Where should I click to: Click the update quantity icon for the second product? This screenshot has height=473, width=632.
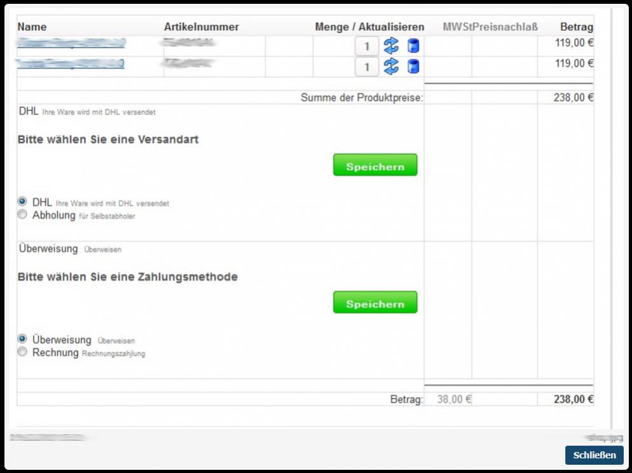click(391, 66)
